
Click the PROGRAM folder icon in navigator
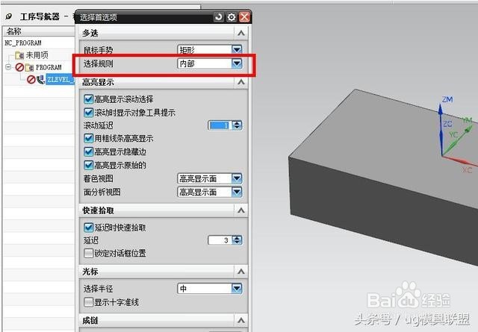click(x=29, y=67)
